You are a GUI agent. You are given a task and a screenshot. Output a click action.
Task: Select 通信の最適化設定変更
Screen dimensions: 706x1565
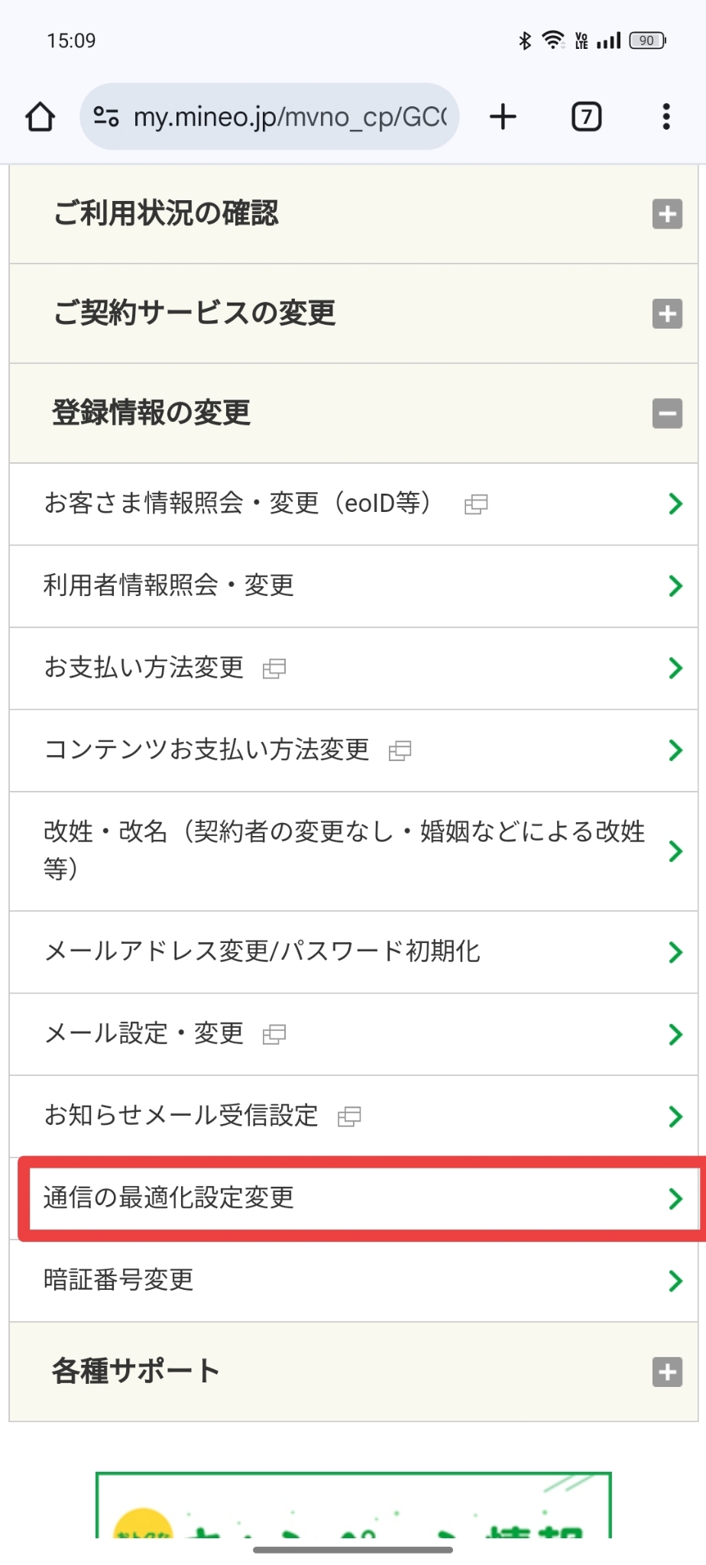click(x=169, y=1197)
